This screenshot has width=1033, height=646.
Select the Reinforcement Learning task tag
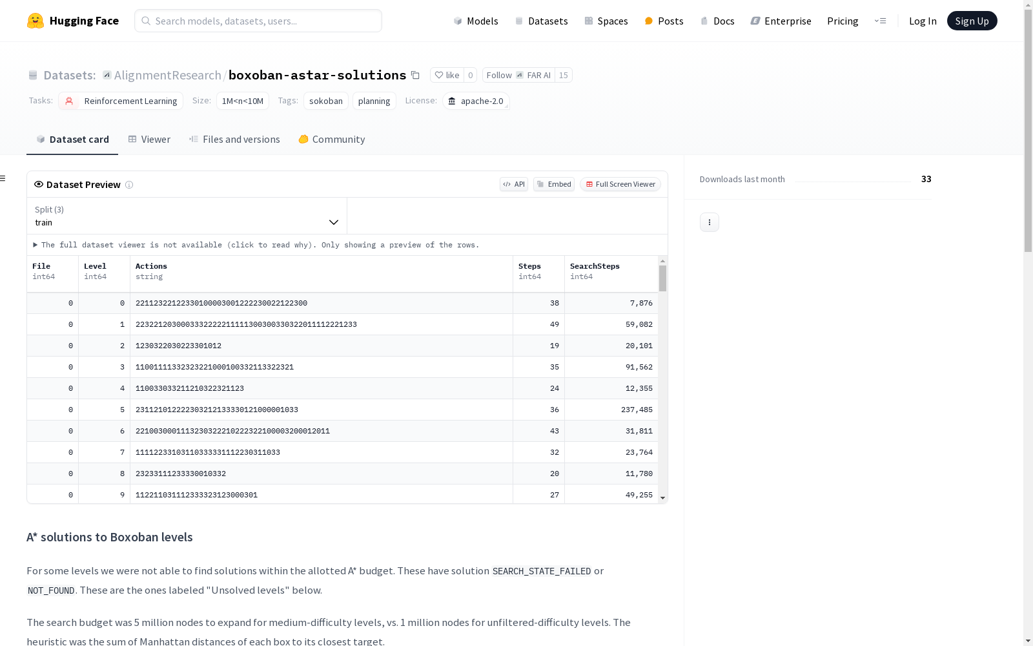click(x=121, y=101)
